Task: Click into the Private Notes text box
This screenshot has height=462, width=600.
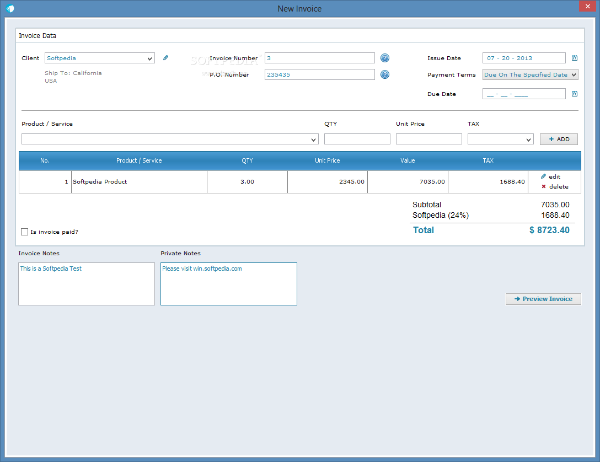Action: [229, 284]
